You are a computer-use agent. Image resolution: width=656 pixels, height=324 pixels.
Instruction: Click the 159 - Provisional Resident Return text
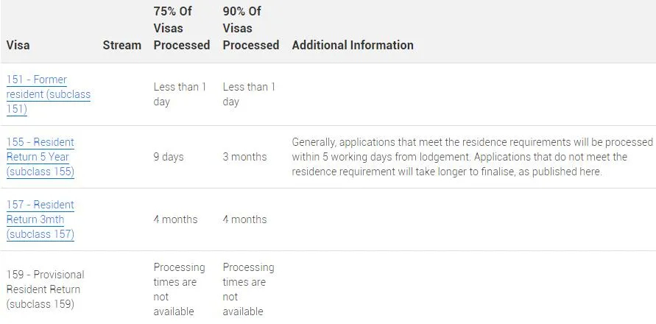click(x=45, y=289)
